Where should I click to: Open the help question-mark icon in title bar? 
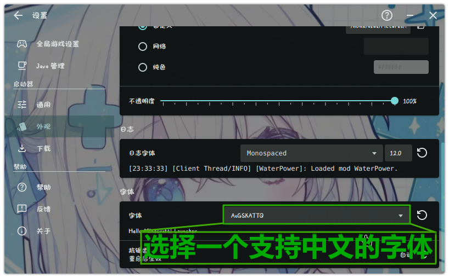(x=387, y=15)
